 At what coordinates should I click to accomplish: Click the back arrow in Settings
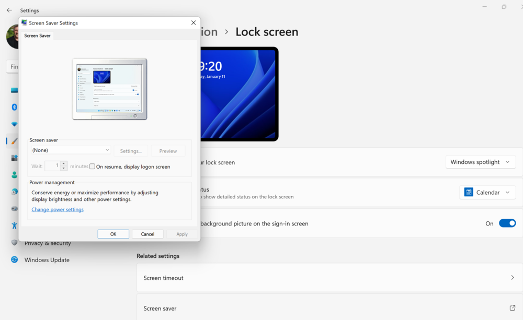pyautogui.click(x=9, y=10)
